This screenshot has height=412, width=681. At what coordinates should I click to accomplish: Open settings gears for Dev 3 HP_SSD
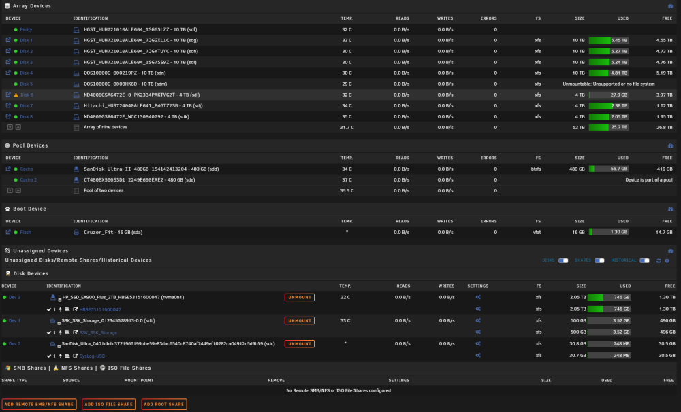[x=478, y=298]
